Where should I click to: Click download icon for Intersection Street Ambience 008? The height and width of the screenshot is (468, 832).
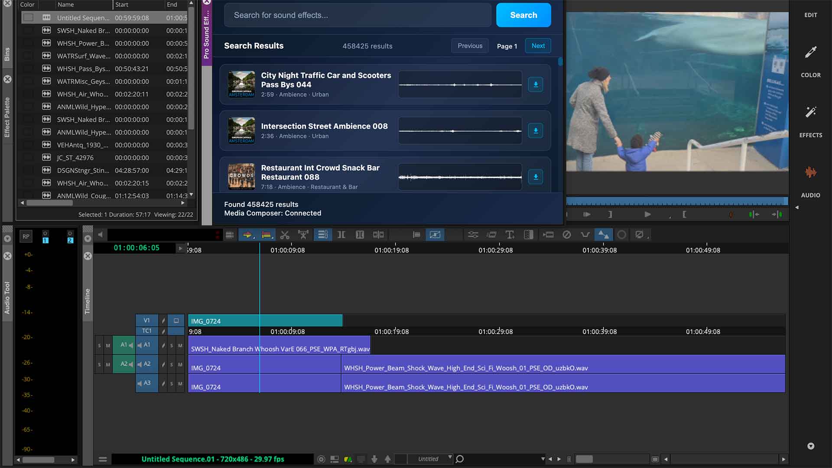tap(536, 130)
